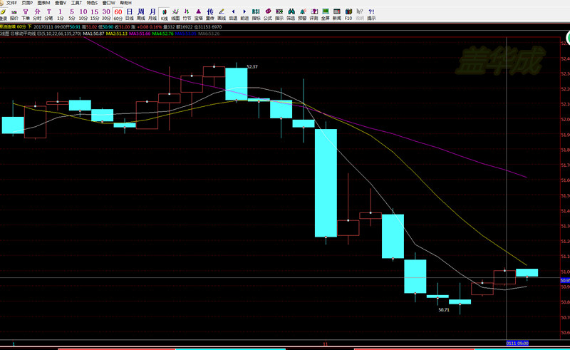Click the 重传 retransmit data icon
The image size is (570, 350).
210,14
